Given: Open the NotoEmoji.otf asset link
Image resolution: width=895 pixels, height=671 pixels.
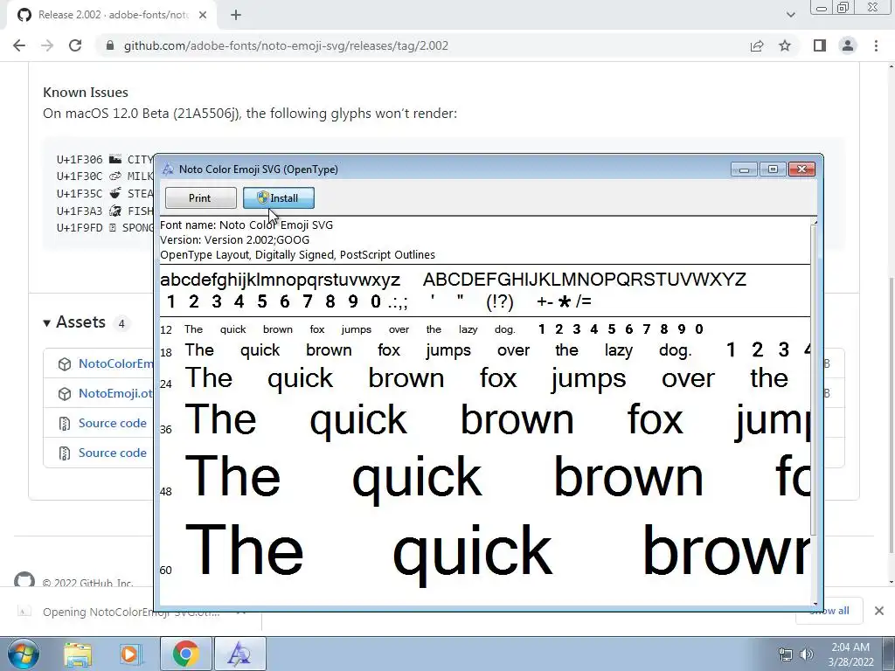Looking at the screenshot, I should (x=116, y=393).
